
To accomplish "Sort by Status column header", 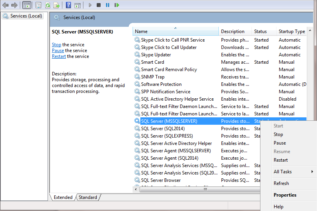I will (264, 31).
